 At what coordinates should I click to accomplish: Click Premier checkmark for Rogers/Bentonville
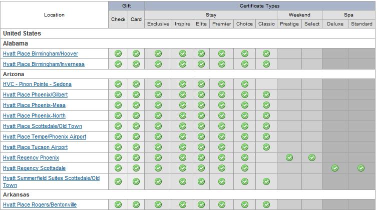(x=222, y=204)
